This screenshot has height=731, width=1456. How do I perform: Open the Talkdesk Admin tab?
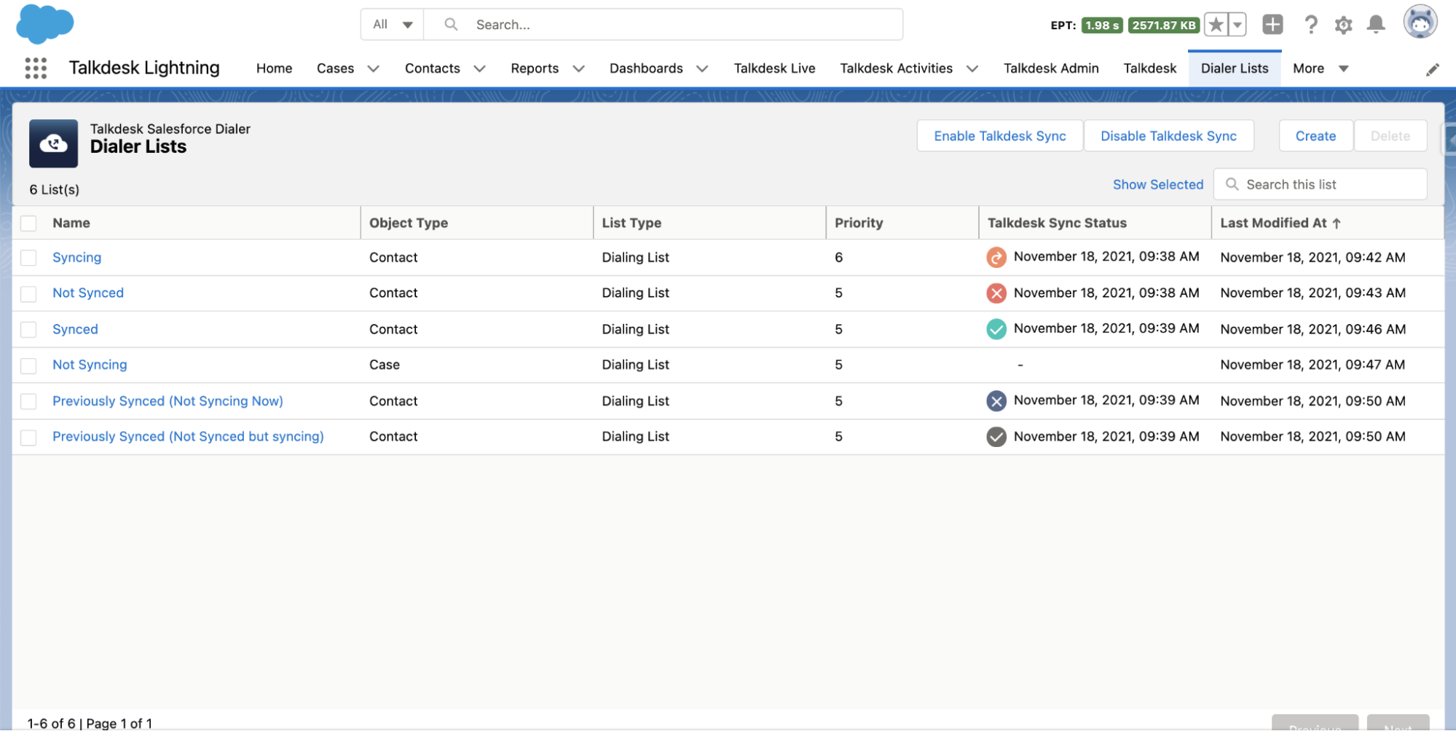1051,68
